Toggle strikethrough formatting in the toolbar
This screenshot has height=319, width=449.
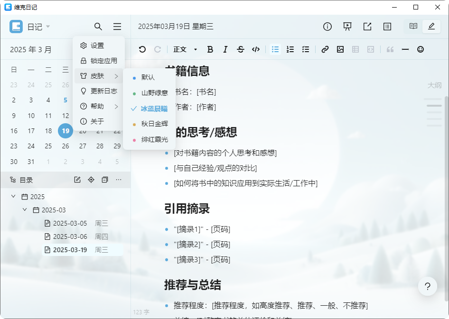point(241,49)
